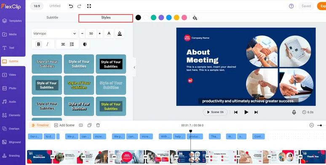Image resolution: width=326 pixels, height=165 pixels.
Task: Increase font size with plus button
Action: (99, 34)
